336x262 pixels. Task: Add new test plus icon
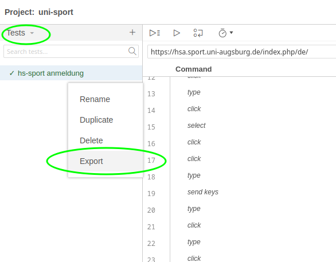(x=132, y=32)
